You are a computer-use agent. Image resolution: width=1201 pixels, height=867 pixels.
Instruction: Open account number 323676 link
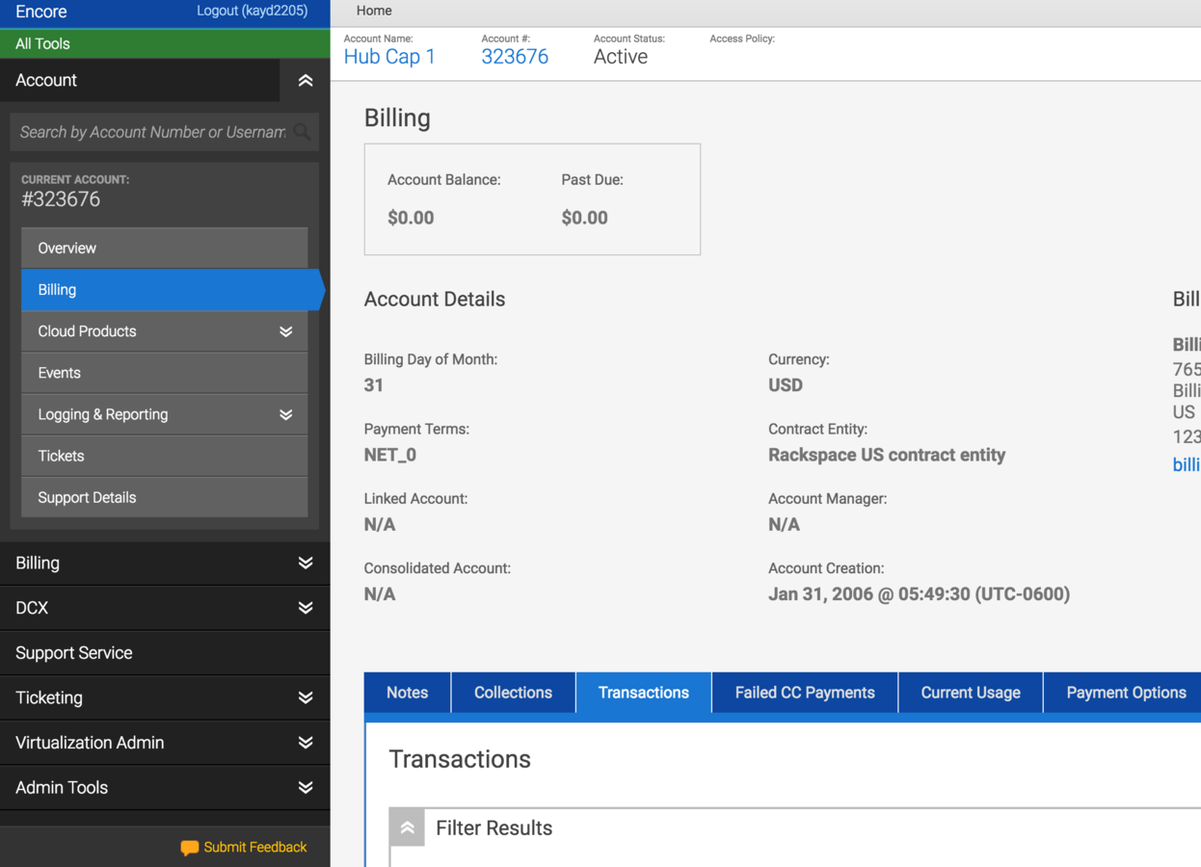pos(515,57)
